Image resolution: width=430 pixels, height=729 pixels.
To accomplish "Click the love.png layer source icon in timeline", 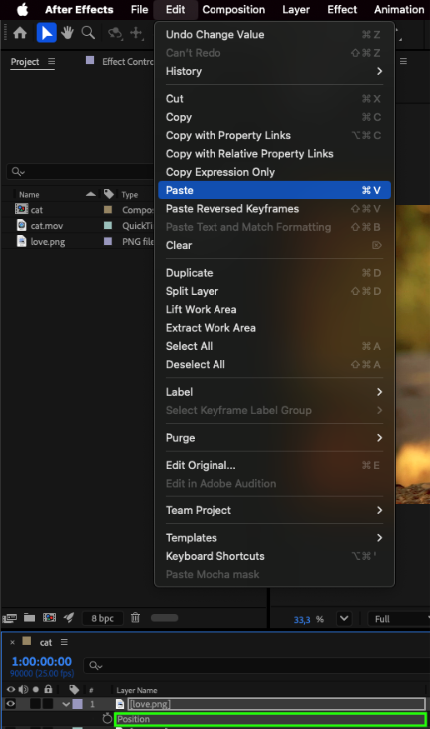I will click(x=120, y=704).
